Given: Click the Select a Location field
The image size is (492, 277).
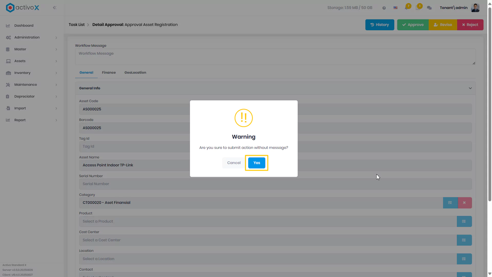Looking at the screenshot, I should click(x=268, y=259).
